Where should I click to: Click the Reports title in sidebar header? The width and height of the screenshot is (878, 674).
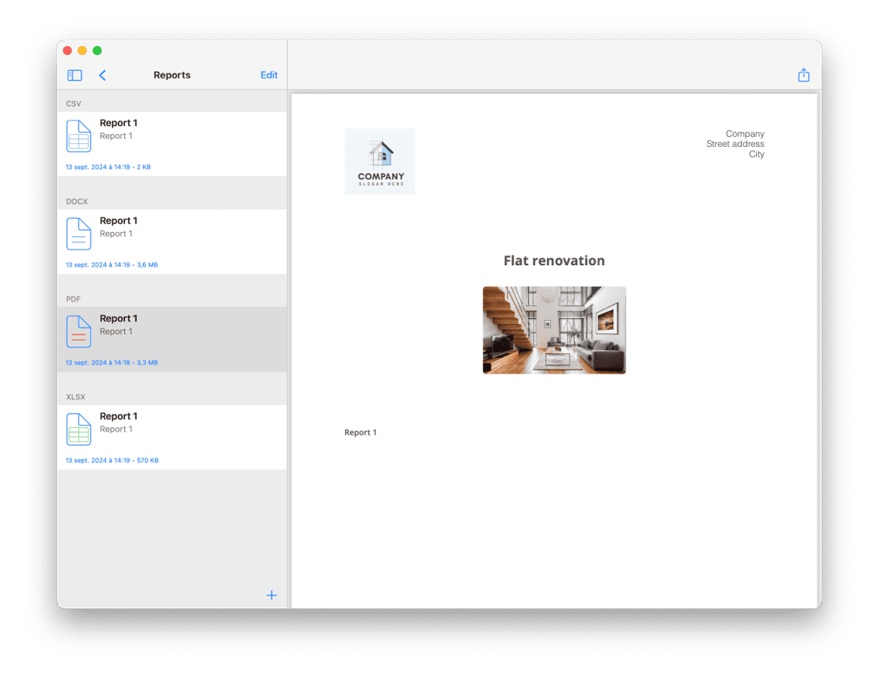172,75
